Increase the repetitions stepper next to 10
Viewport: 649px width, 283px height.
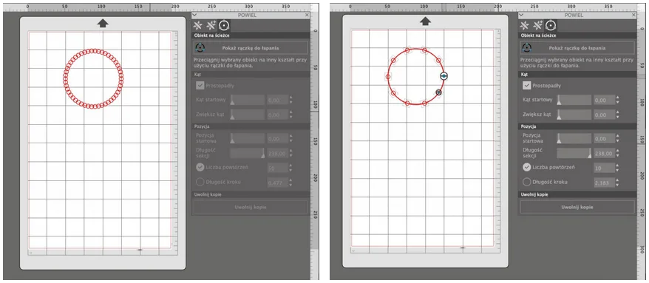618,166
